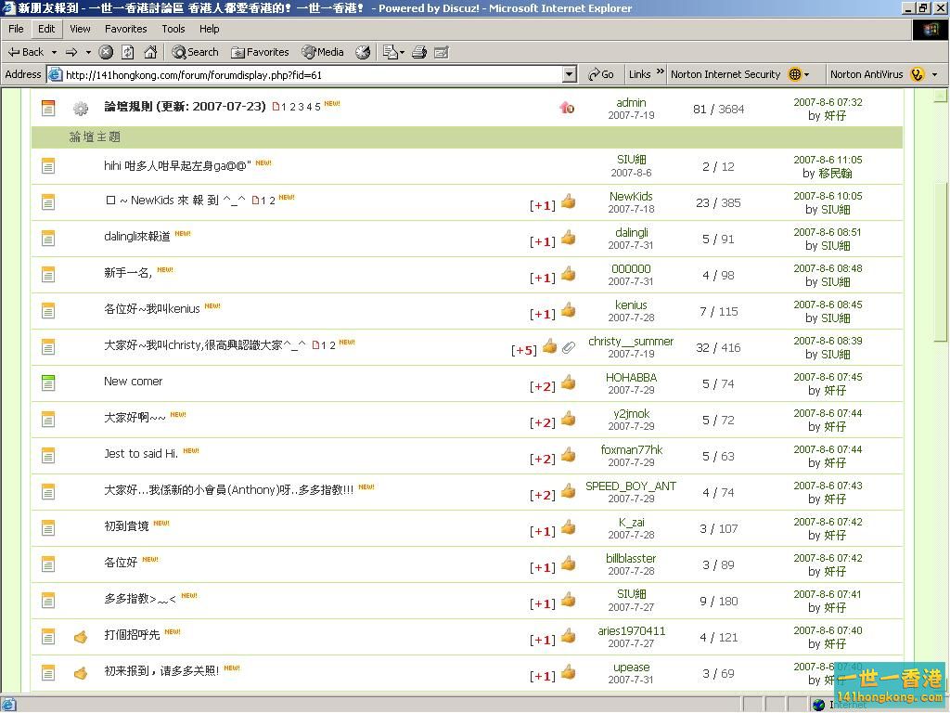
Task: Open the 'New comer' thread
Action: (x=133, y=382)
